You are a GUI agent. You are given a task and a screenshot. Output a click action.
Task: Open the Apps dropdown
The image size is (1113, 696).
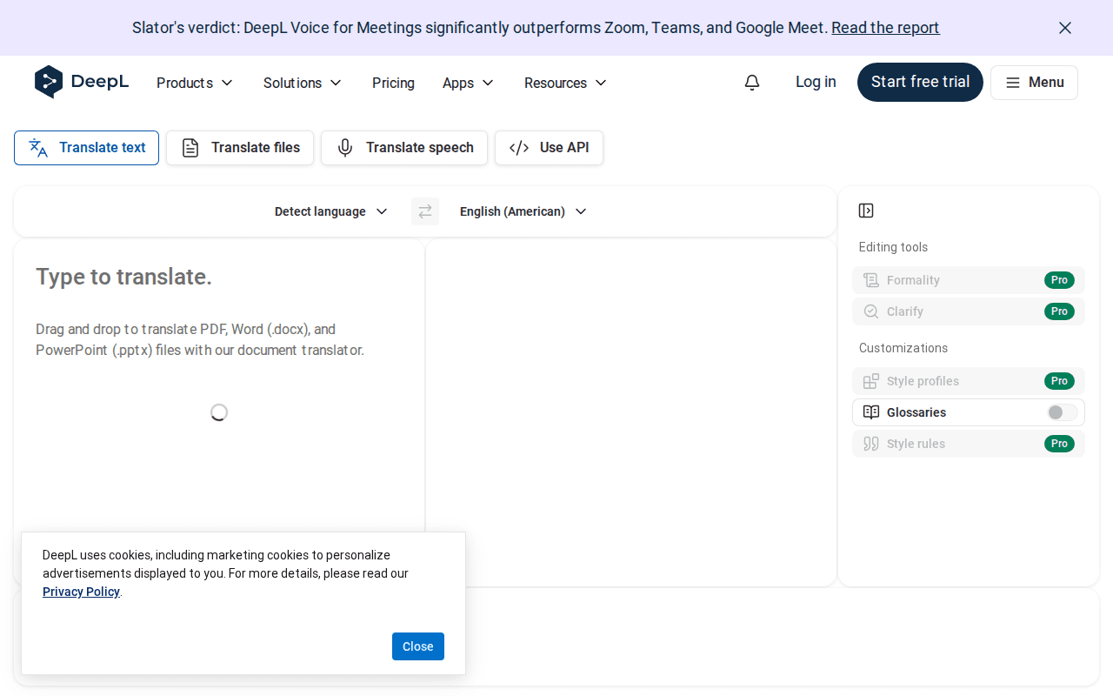[468, 83]
